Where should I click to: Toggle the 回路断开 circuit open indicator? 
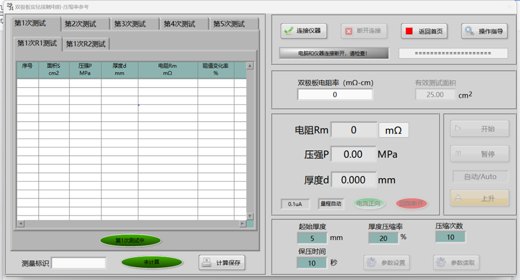(412, 204)
